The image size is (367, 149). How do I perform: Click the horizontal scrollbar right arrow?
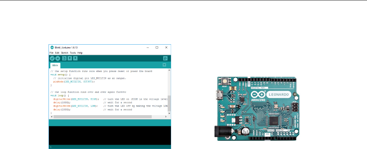click(166, 117)
